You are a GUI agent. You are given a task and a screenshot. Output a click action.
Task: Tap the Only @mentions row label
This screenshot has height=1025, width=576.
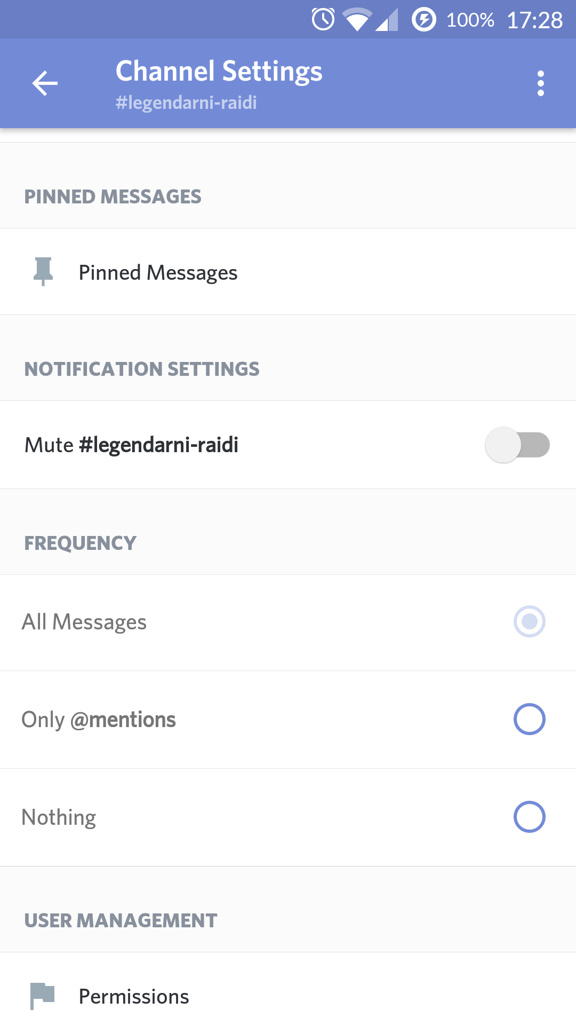point(99,720)
